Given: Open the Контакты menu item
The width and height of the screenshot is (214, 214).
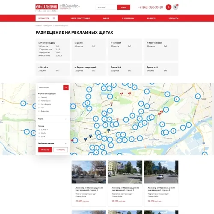Looking at the screenshot, I should 173,18.
